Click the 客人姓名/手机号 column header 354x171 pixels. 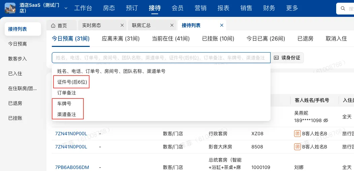click(312, 100)
